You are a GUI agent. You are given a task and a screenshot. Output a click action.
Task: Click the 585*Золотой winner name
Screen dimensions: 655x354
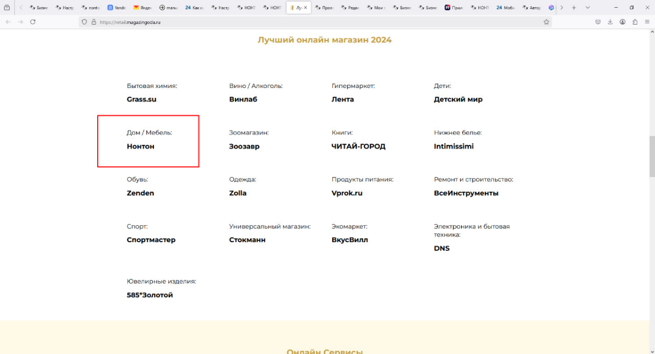[150, 295]
